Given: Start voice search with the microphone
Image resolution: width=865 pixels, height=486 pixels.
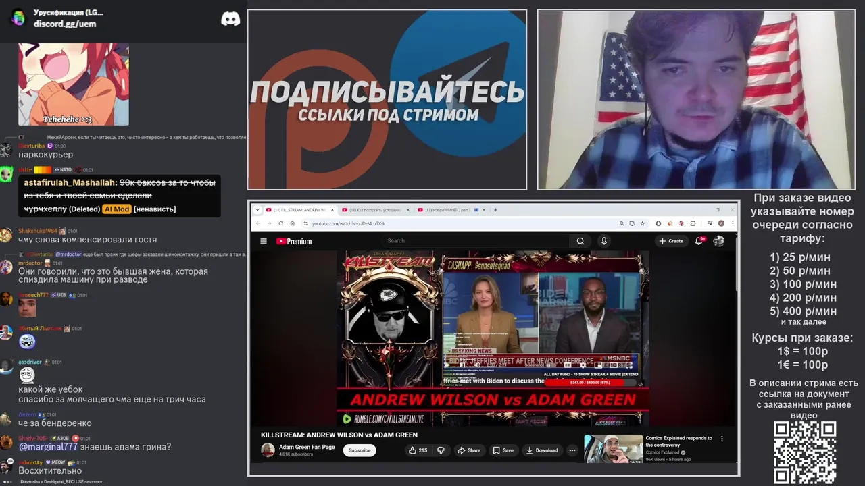Looking at the screenshot, I should pyautogui.click(x=604, y=241).
